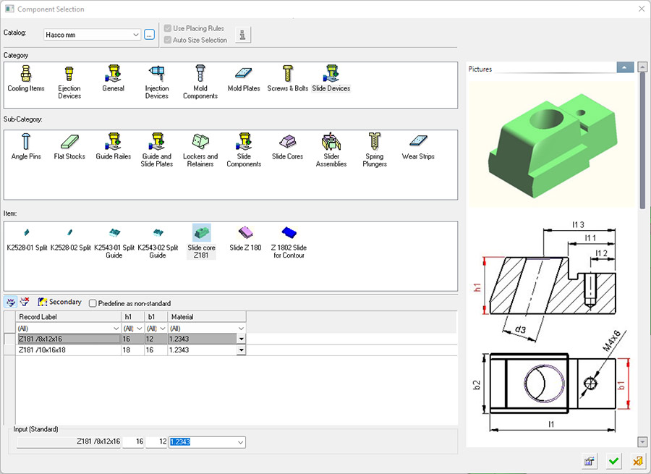Browse catalogs with the ellipsis button

[x=150, y=35]
